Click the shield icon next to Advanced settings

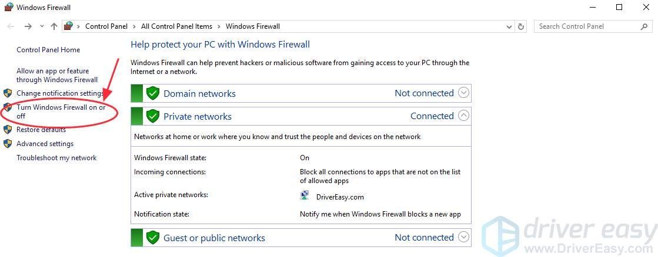point(8,144)
